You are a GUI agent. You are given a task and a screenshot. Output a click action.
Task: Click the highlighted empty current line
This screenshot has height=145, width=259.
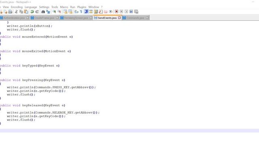129,130
